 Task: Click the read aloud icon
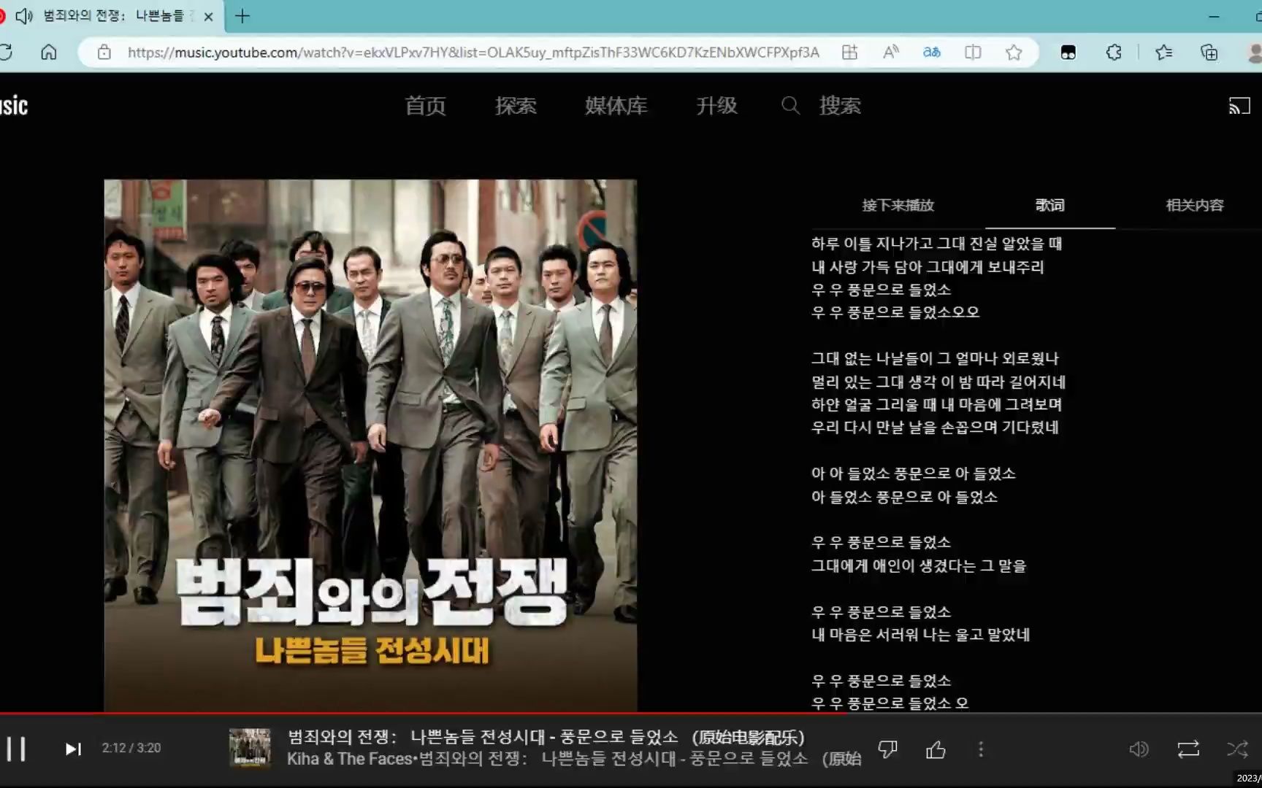pyautogui.click(x=890, y=53)
